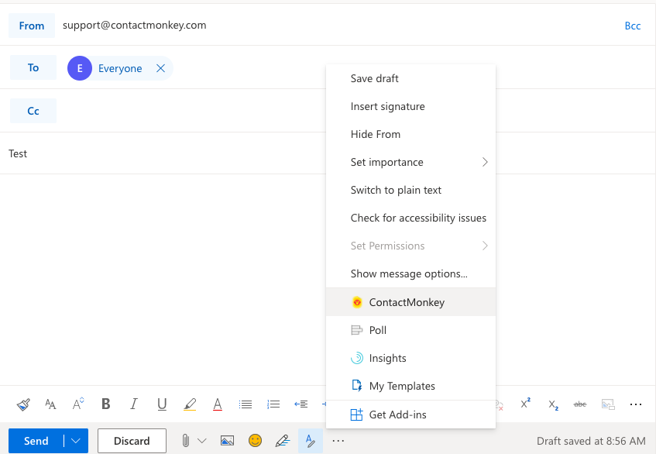The image size is (656, 454).
Task: Insert pictures inline icon
Action: [x=227, y=441]
